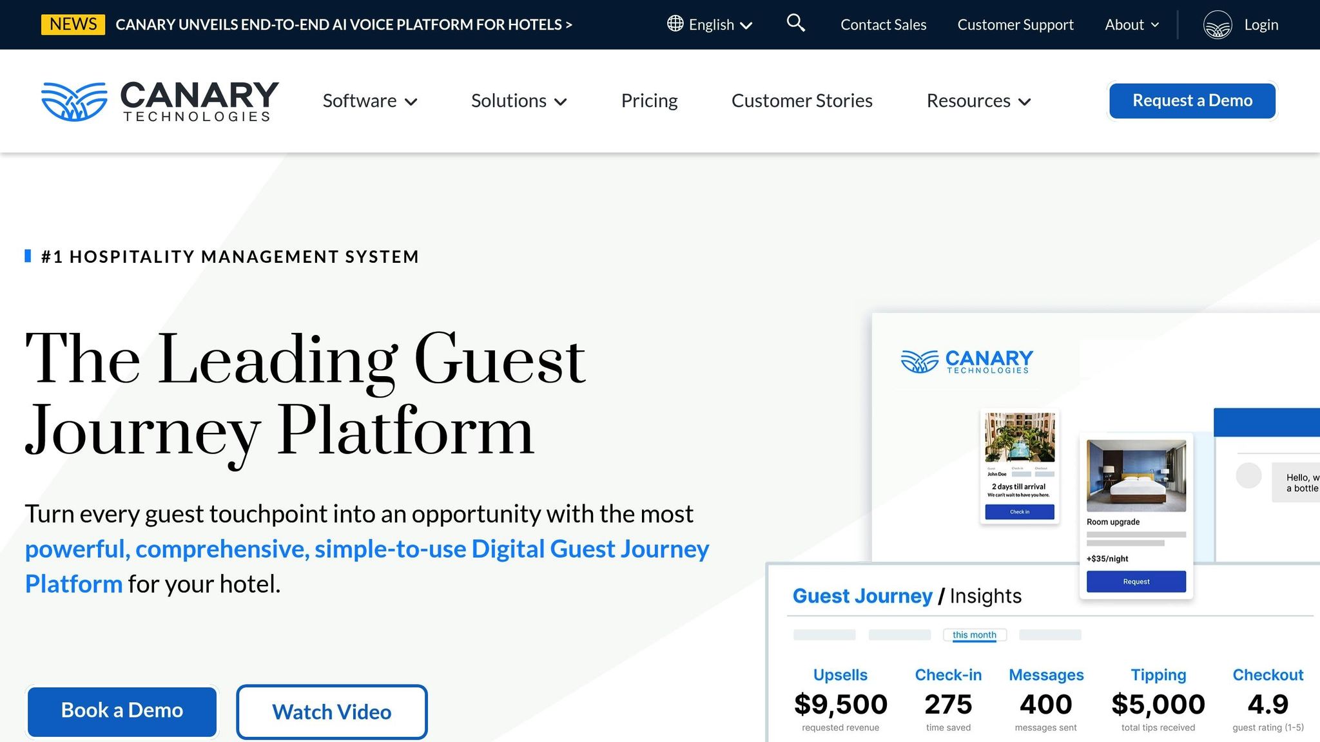Click the Check in button on arrival card

1020,512
